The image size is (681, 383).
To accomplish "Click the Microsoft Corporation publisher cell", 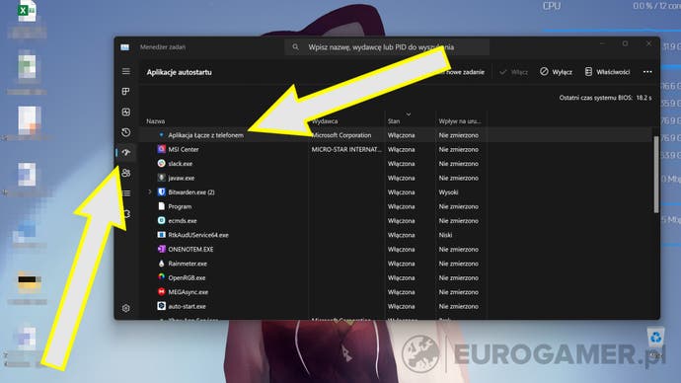I will point(341,135).
